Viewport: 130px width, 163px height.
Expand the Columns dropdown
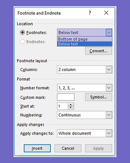pos(109,69)
